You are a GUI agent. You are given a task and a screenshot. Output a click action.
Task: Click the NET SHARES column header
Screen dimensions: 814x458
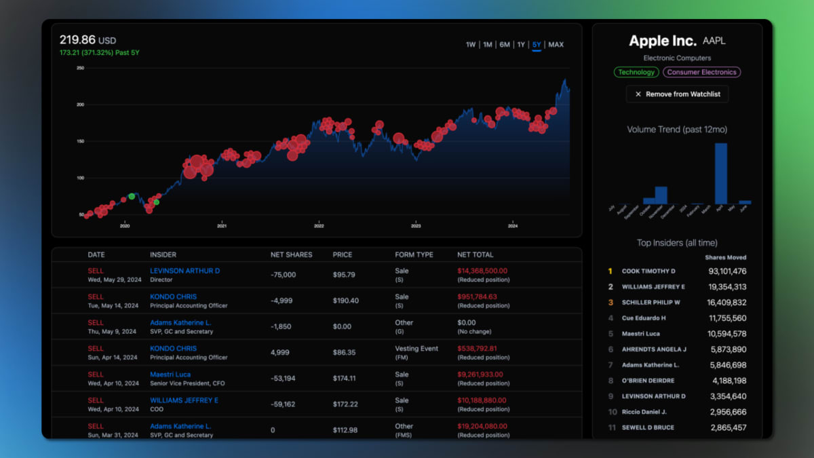pyautogui.click(x=292, y=255)
